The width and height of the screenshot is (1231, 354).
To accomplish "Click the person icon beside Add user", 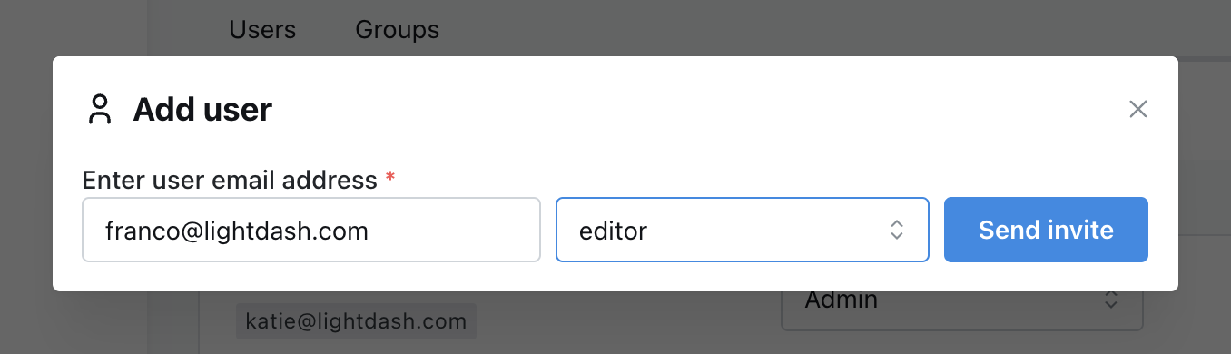I will 100,110.
